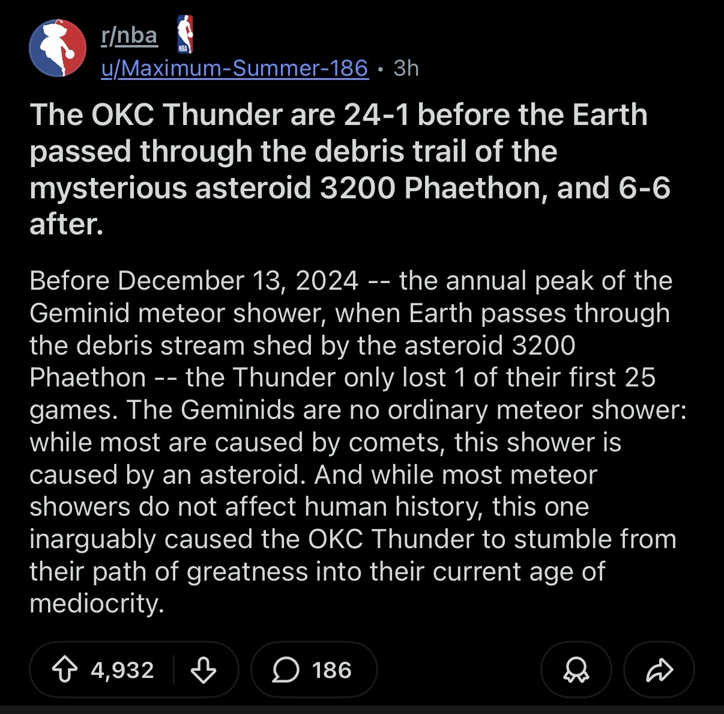Open the r/nba subreddit avatar

pos(58,48)
